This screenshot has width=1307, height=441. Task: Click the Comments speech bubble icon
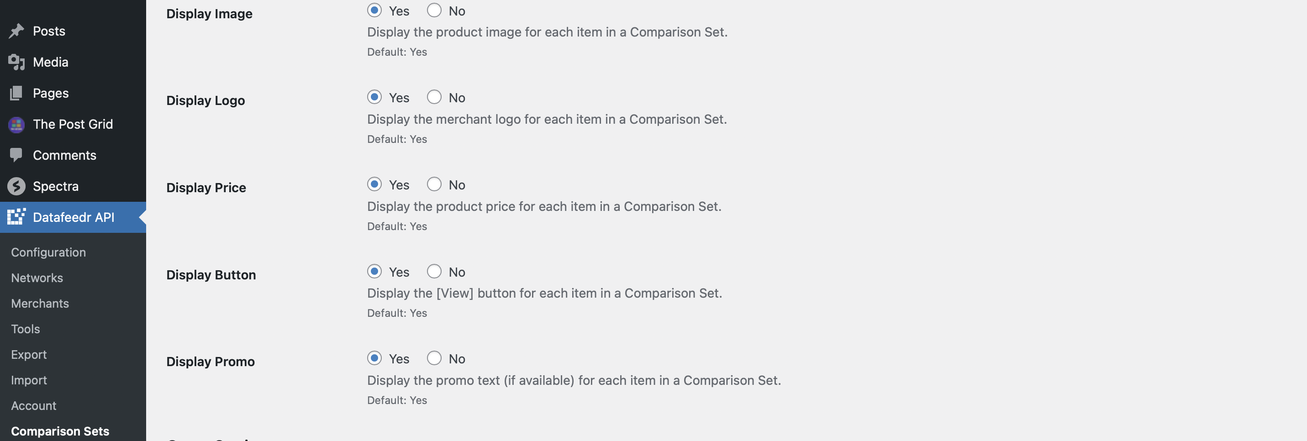point(16,155)
